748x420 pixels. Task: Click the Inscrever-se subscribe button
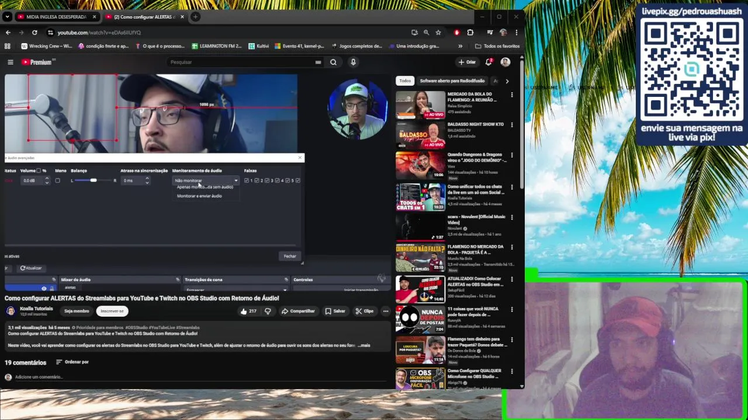click(112, 311)
